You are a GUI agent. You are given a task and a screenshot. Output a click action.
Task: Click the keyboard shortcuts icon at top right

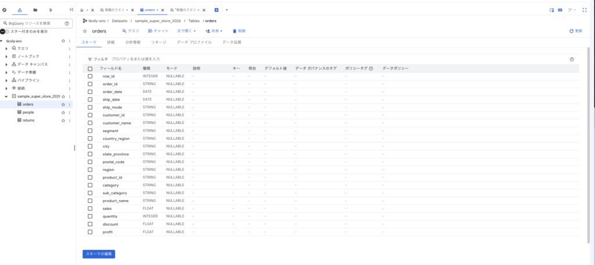coord(560,10)
